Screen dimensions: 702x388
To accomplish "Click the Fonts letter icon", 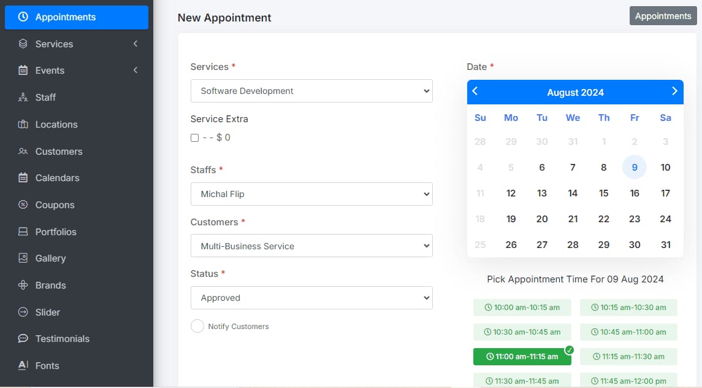I will (23, 365).
